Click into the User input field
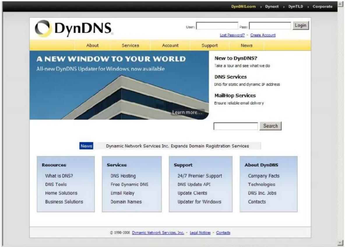345x247 pixels. 217,26
